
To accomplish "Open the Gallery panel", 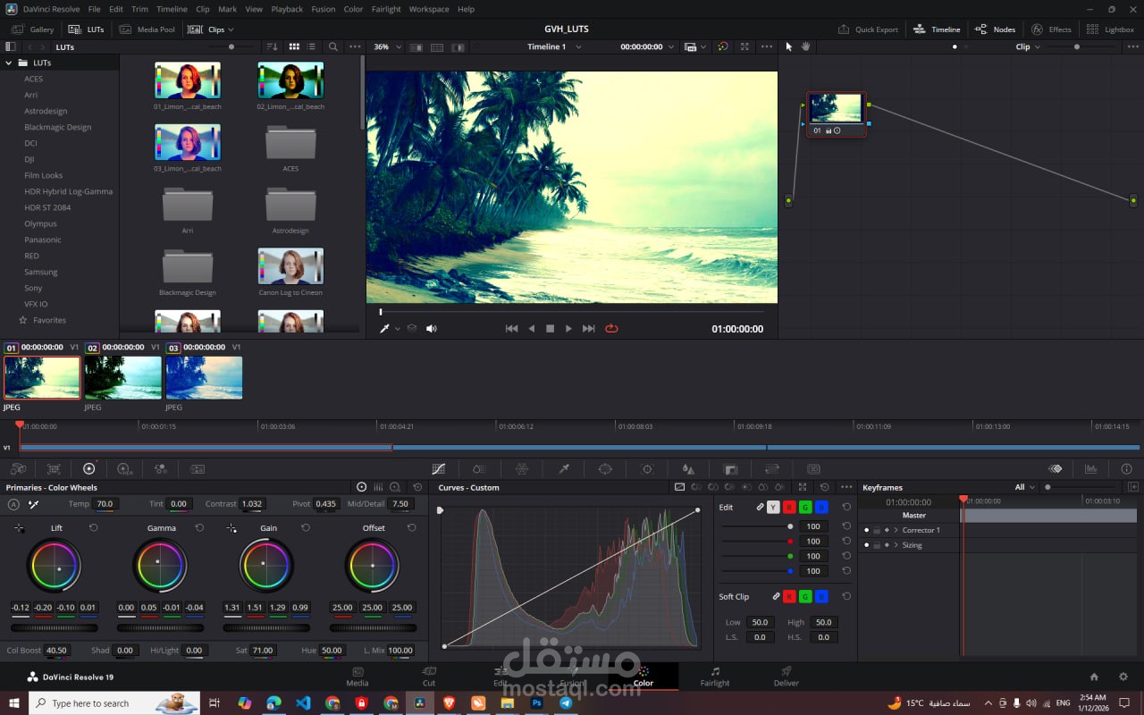I will [34, 29].
